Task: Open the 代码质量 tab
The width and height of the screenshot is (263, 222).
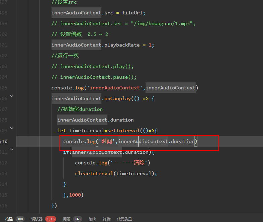Action: 124,219
